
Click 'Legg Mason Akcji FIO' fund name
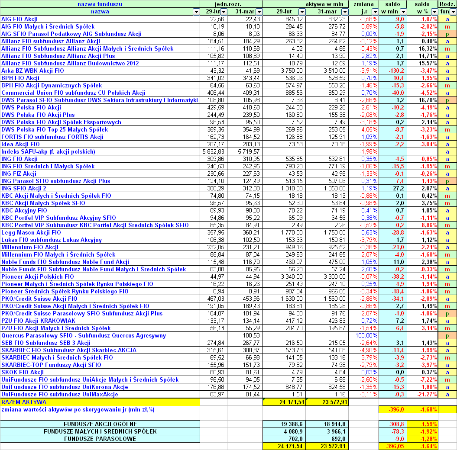31,232
